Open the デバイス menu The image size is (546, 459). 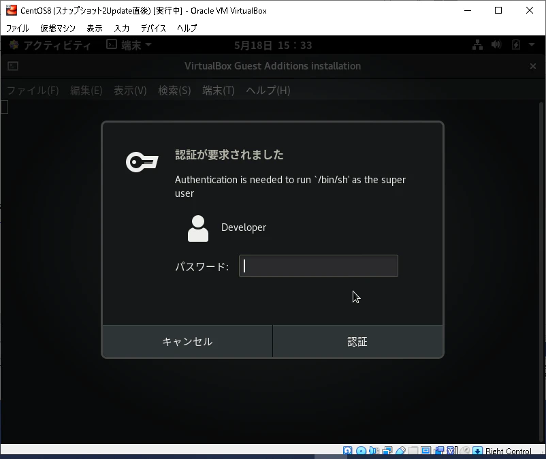pos(153,28)
